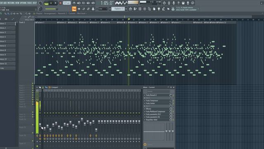264x149 pixels.
Task: Toggle Fruity Compressor slot enable LED
Action: (x=173, y=101)
